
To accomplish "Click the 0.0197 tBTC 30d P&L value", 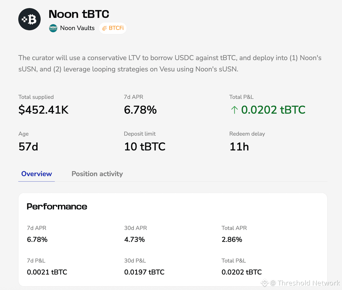I will click(x=144, y=272).
